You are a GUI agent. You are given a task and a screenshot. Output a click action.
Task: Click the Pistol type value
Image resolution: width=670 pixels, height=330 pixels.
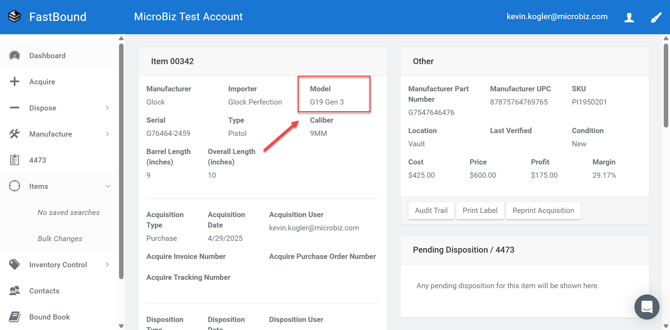237,133
